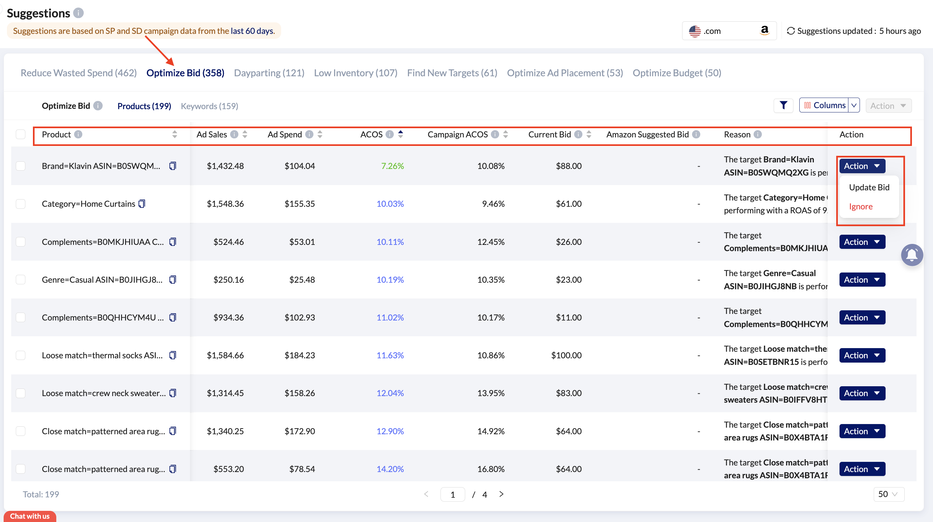Image resolution: width=933 pixels, height=522 pixels.
Task: Open the .com marketplace selector
Action: pos(729,31)
